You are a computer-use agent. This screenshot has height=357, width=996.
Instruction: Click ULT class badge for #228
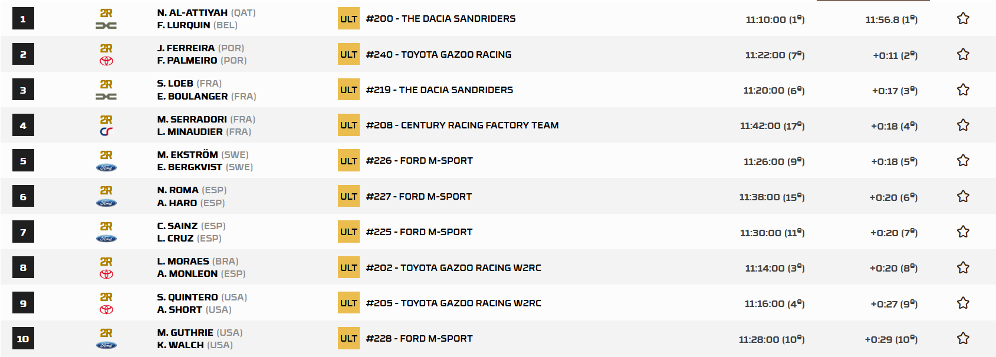(x=349, y=339)
